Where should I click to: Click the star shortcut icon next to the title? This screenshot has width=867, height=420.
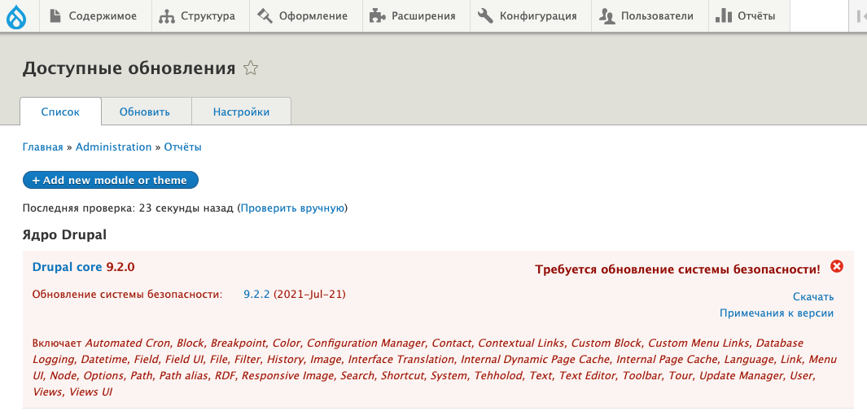251,68
